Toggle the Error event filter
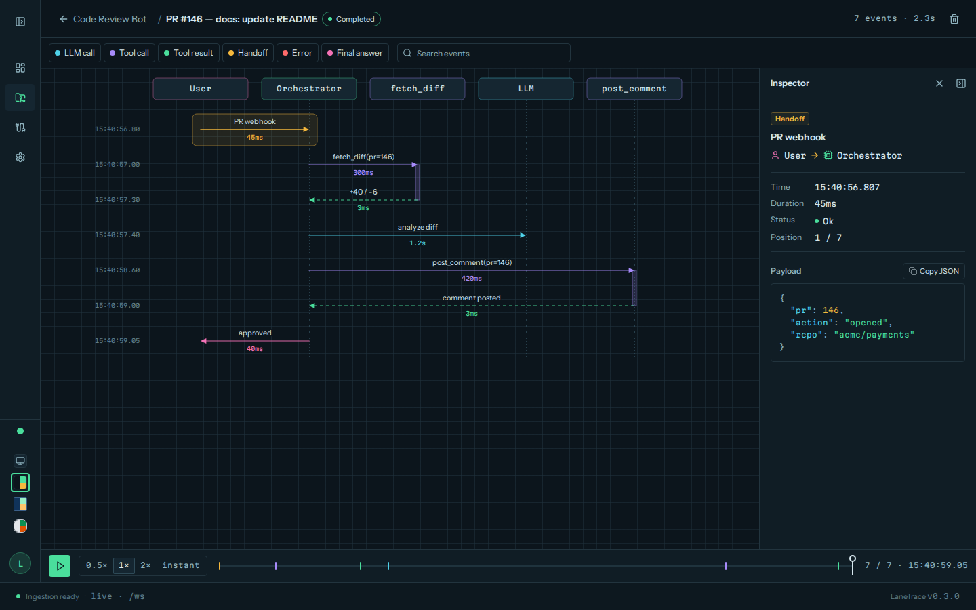Viewport: 976px width, 610px height. (x=298, y=53)
